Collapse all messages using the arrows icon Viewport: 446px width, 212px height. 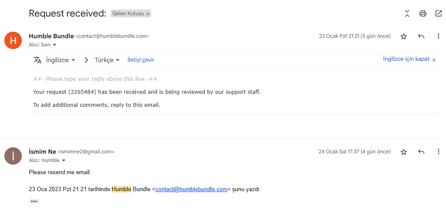407,13
